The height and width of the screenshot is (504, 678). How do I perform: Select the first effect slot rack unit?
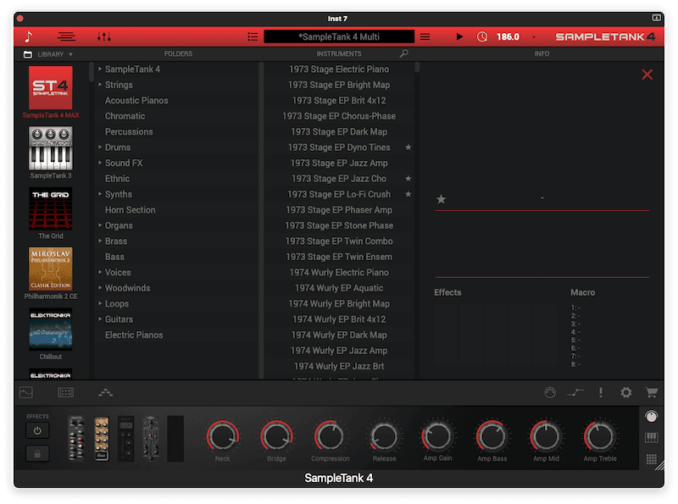[x=76, y=438]
